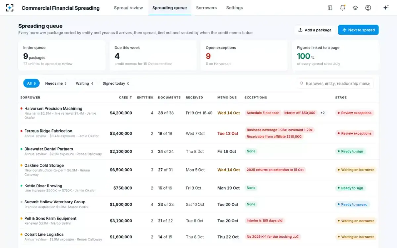Open Halvorsen Precision Machining borrower row
Viewport: 397px width, 248px height.
point(198,113)
